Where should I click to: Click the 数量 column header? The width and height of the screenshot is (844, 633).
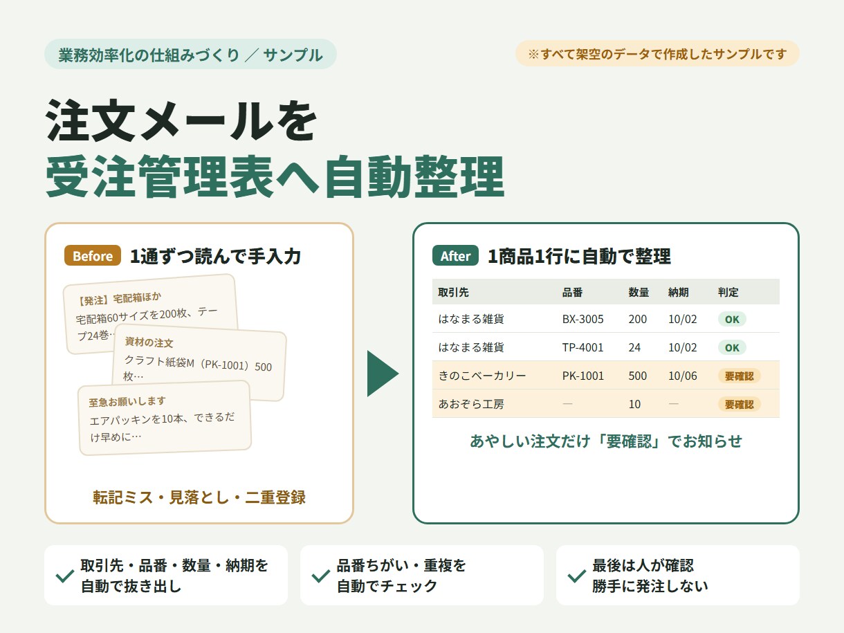pos(639,292)
